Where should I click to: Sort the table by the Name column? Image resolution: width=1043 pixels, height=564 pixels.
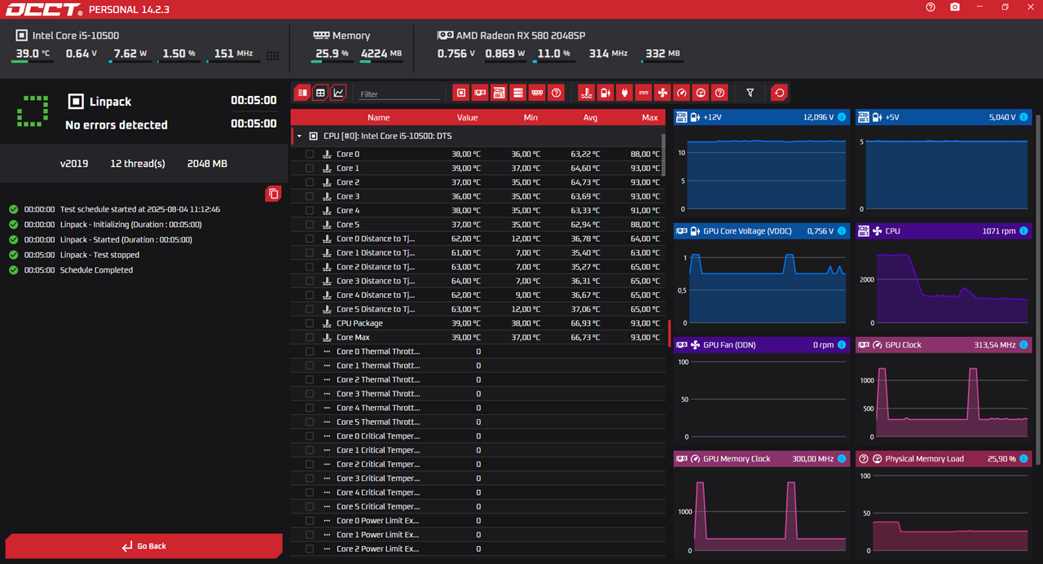(x=379, y=117)
